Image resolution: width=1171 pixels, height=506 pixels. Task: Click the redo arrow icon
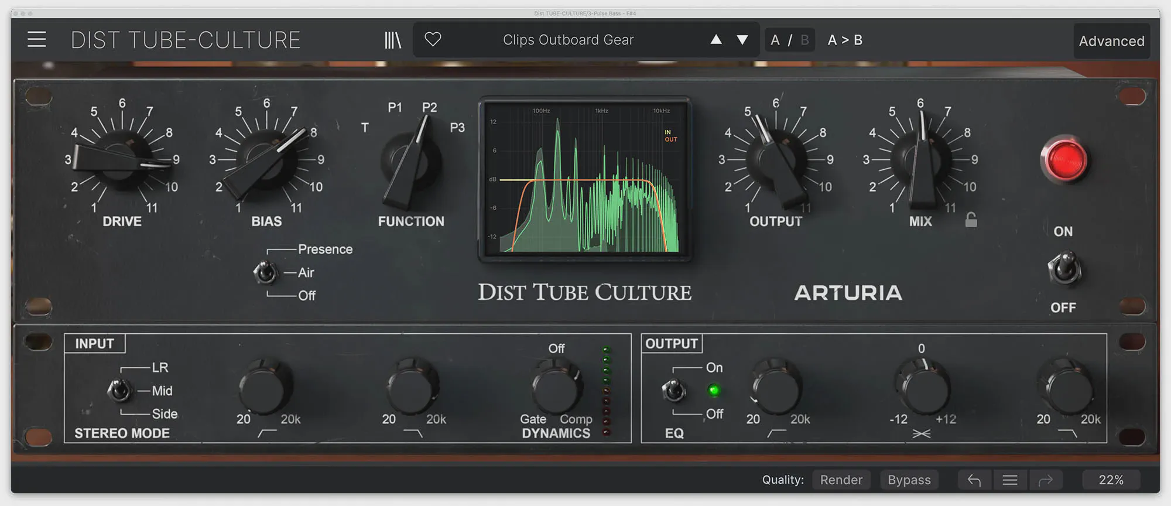coord(1046,480)
